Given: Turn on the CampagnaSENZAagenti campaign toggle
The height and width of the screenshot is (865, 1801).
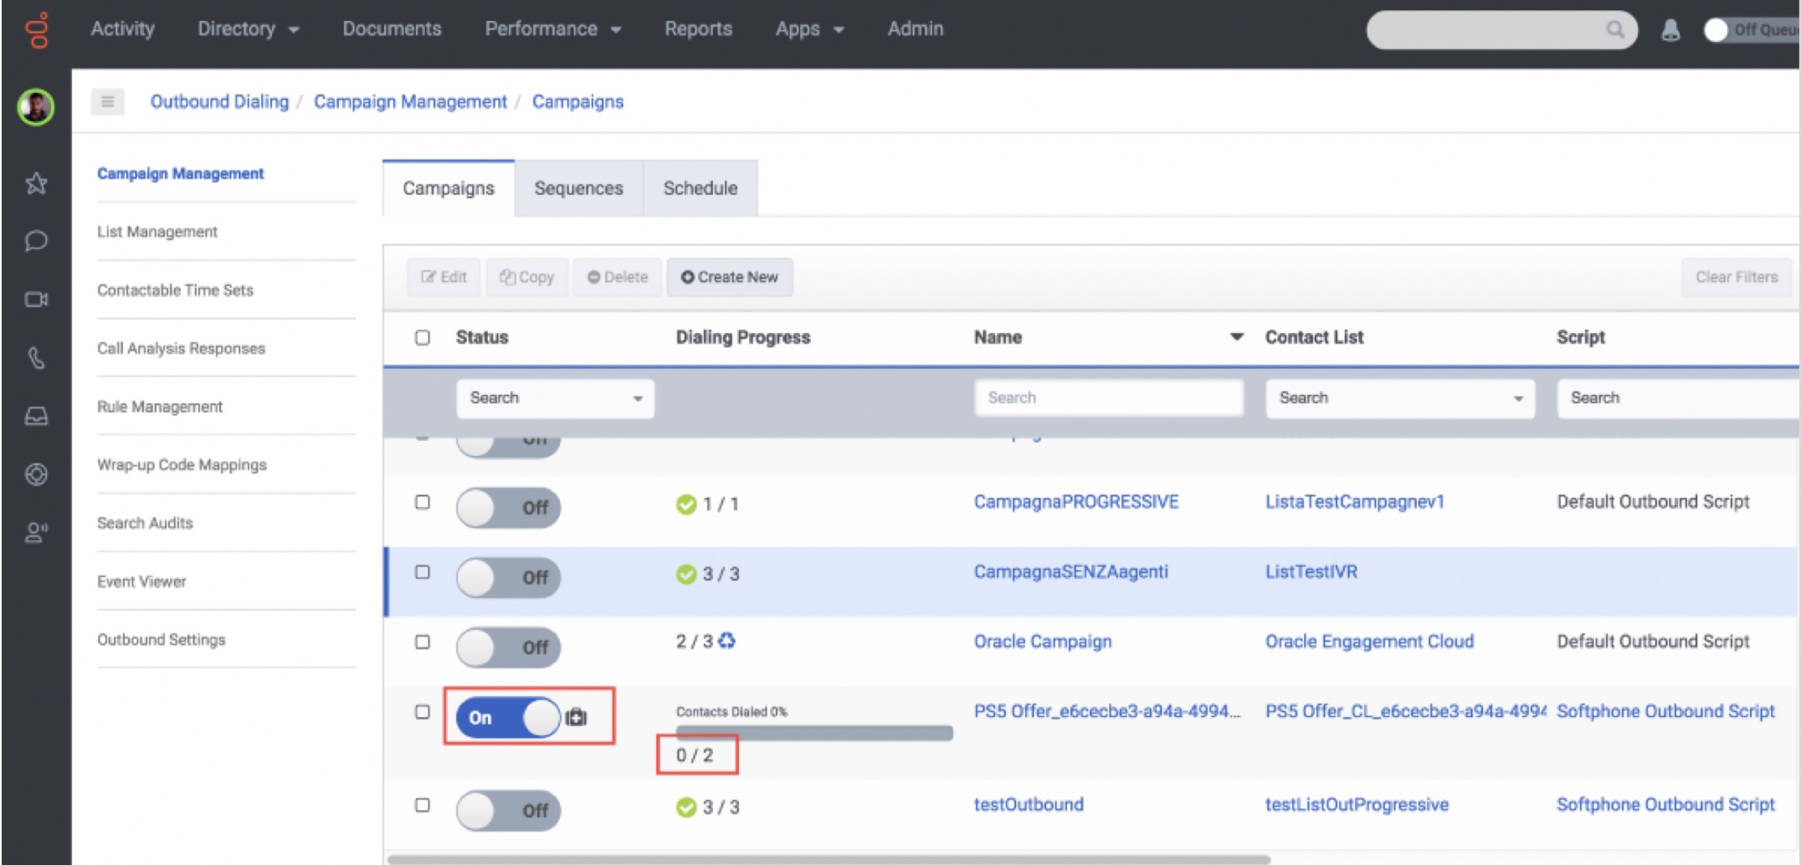Looking at the screenshot, I should tap(508, 577).
